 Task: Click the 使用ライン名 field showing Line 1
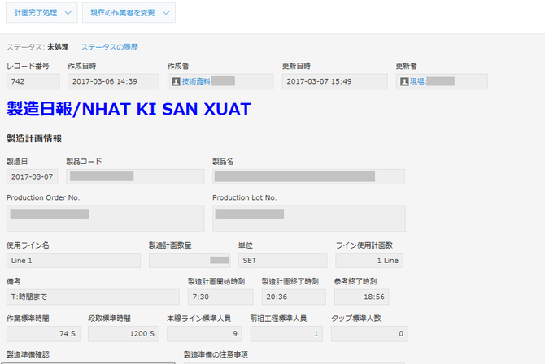(73, 261)
